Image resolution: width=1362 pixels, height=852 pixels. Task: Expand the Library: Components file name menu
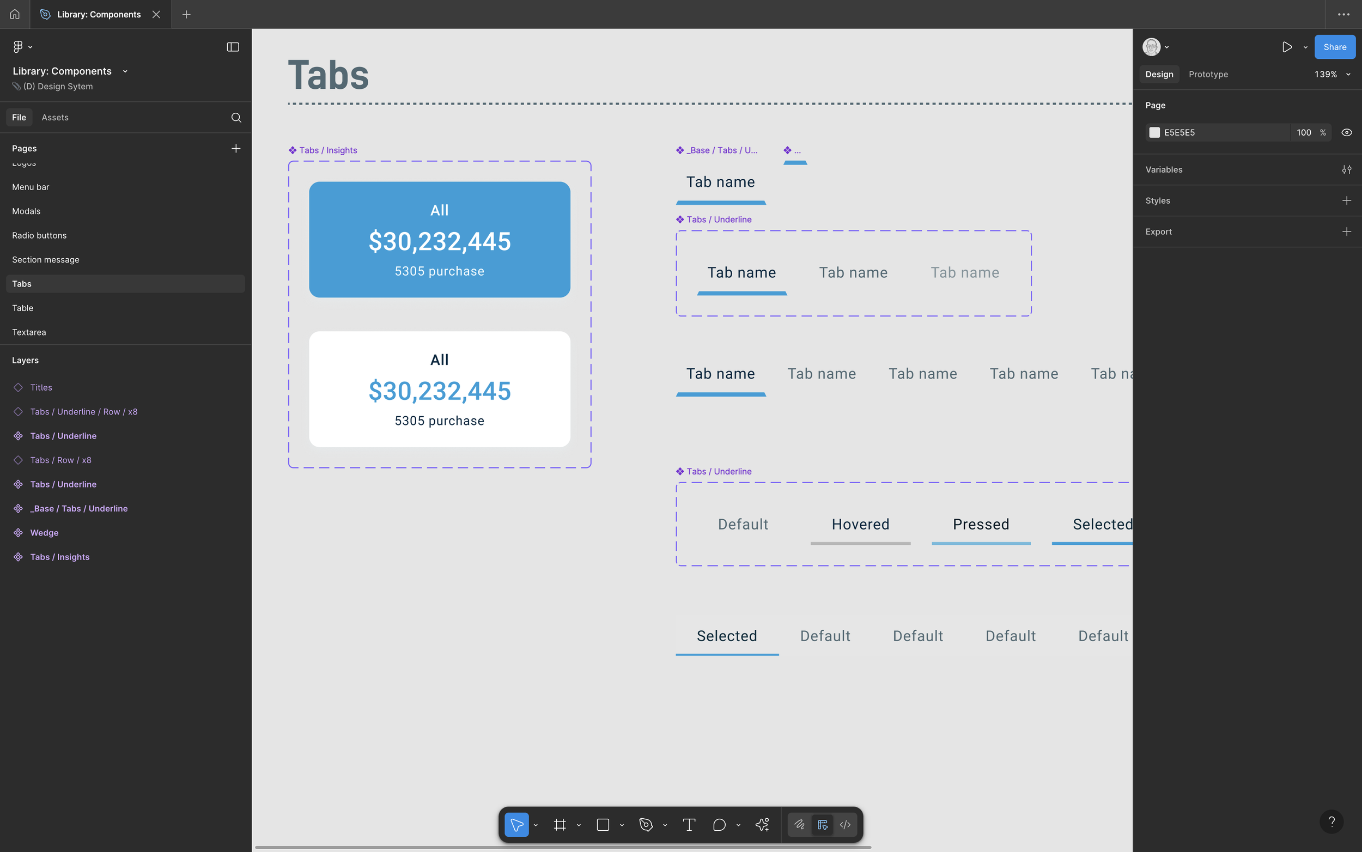tap(125, 71)
